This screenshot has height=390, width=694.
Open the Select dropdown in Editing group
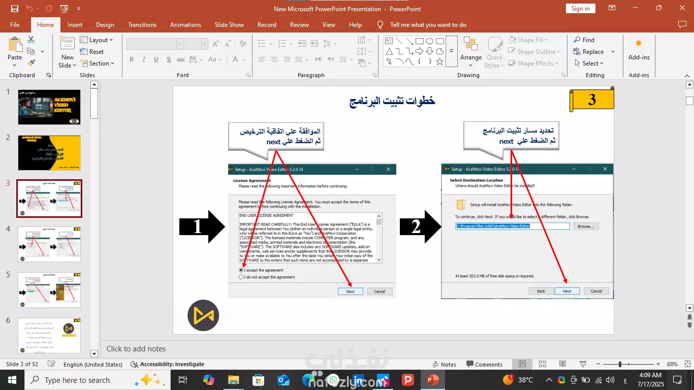point(589,63)
